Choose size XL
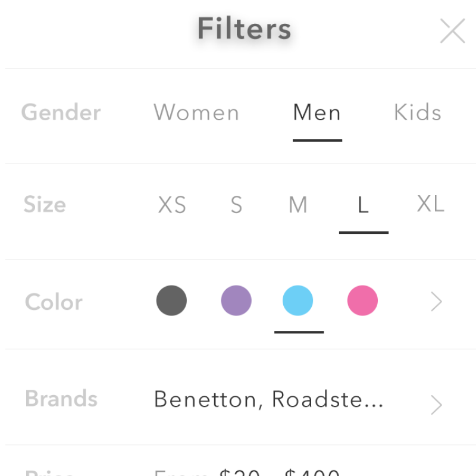The width and height of the screenshot is (476, 476). (x=430, y=204)
